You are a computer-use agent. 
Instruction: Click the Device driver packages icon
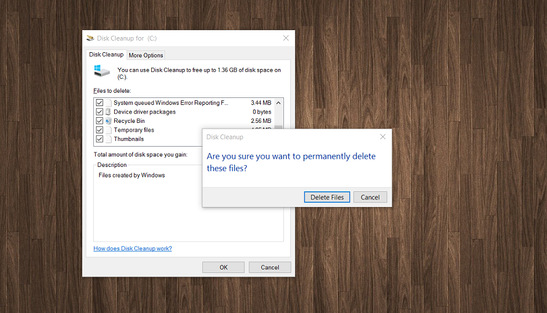point(108,112)
